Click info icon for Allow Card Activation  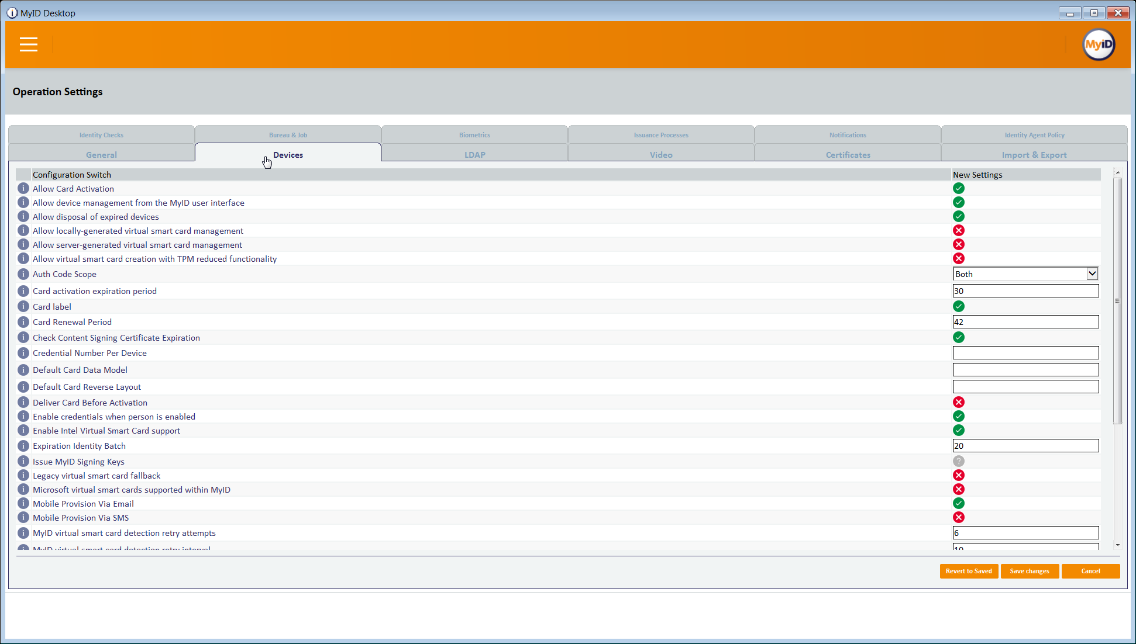(x=23, y=189)
